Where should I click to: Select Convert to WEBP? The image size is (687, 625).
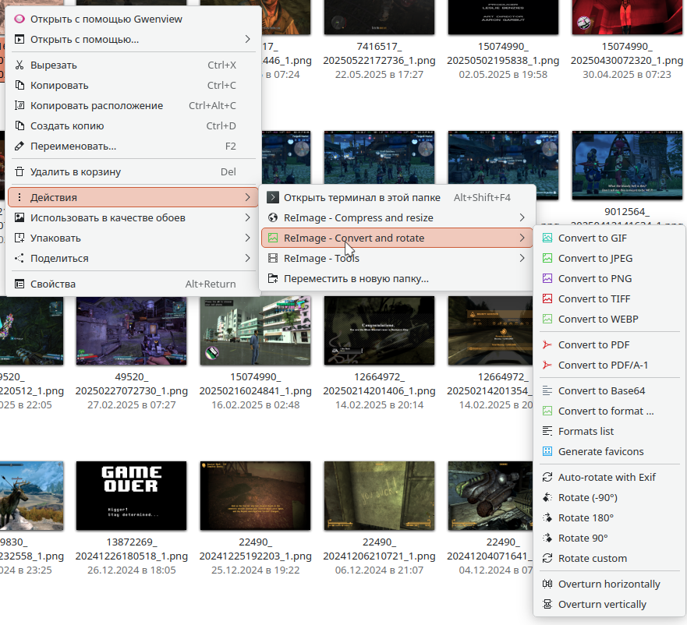610,319
